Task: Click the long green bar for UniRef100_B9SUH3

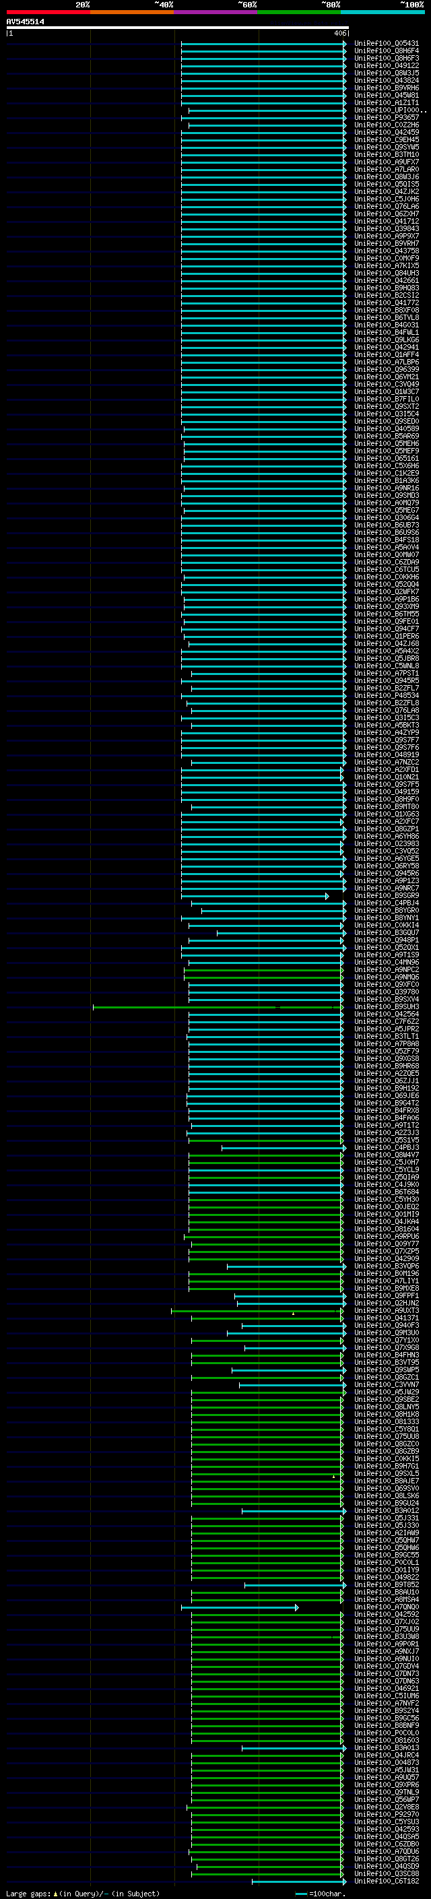Action: 218,1007
